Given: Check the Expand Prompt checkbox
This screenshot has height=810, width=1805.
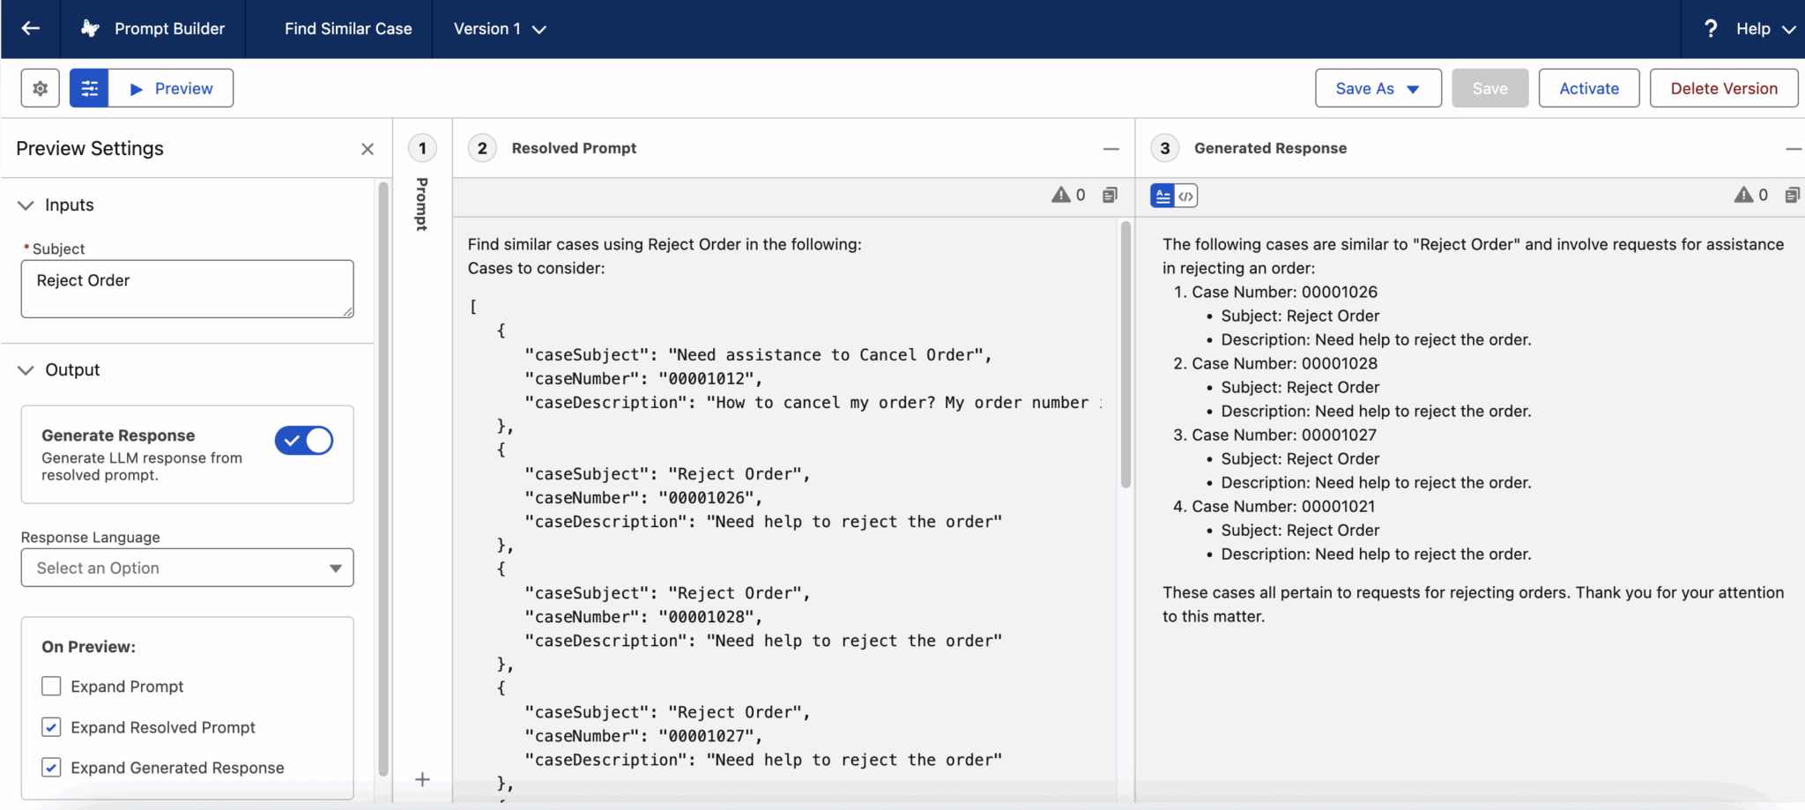Looking at the screenshot, I should 51,686.
